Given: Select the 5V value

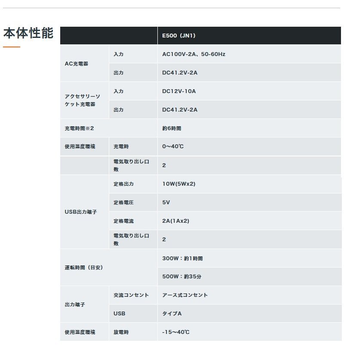Looking at the screenshot, I should point(166,203).
